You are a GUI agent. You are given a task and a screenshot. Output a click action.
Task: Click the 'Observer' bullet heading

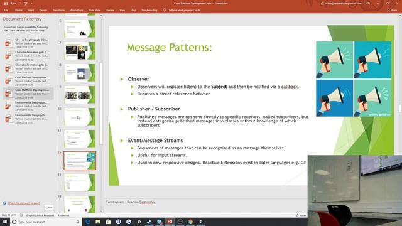tap(138, 79)
